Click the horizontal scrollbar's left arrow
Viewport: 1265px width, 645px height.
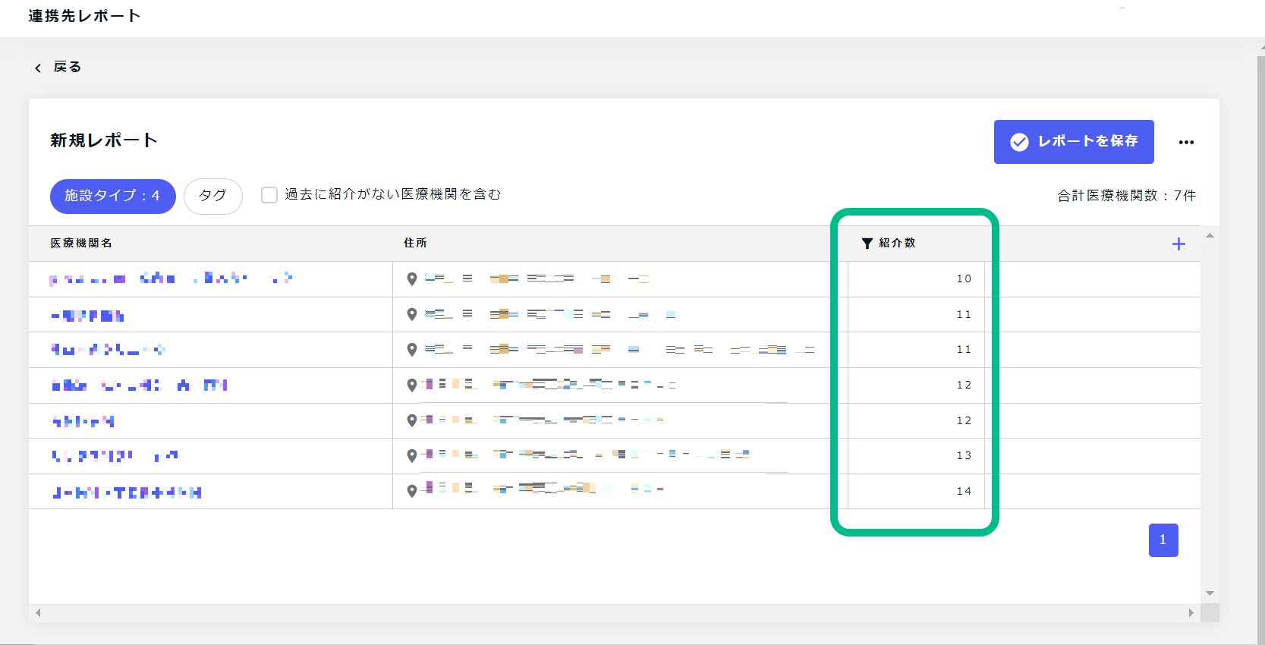(x=38, y=612)
